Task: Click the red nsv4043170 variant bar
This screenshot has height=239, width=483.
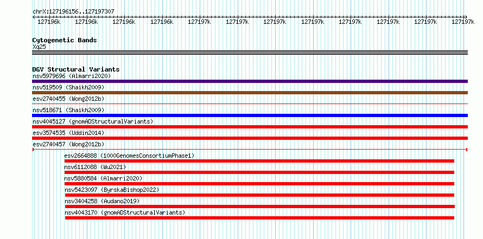Action: (259, 218)
